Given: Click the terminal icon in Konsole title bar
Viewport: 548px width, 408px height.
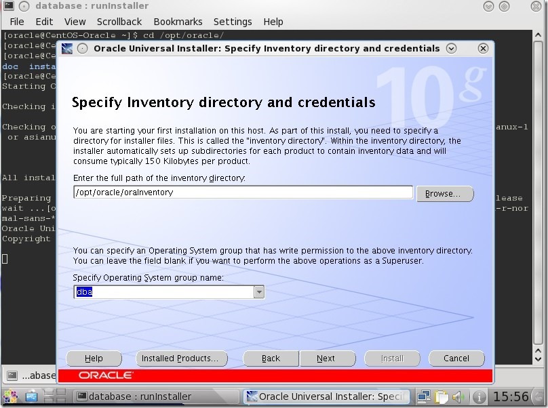Looking at the screenshot, I should pyautogui.click(x=7, y=6).
